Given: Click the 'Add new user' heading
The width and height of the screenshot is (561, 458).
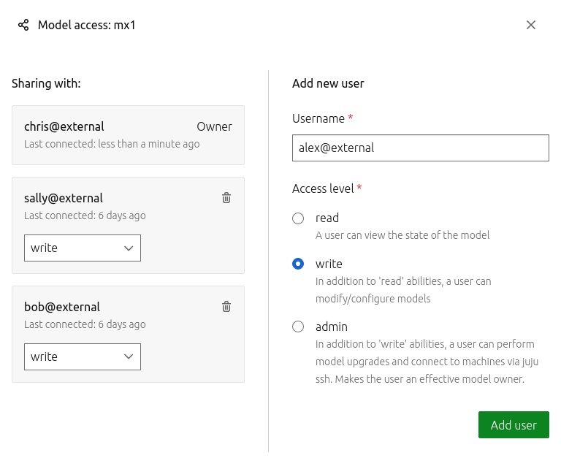Looking at the screenshot, I should pyautogui.click(x=328, y=83).
